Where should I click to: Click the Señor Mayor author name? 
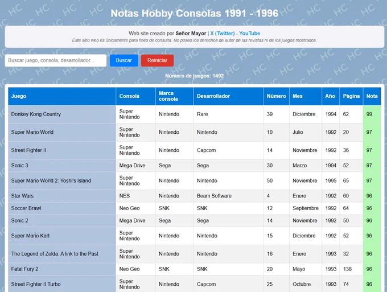click(x=191, y=34)
